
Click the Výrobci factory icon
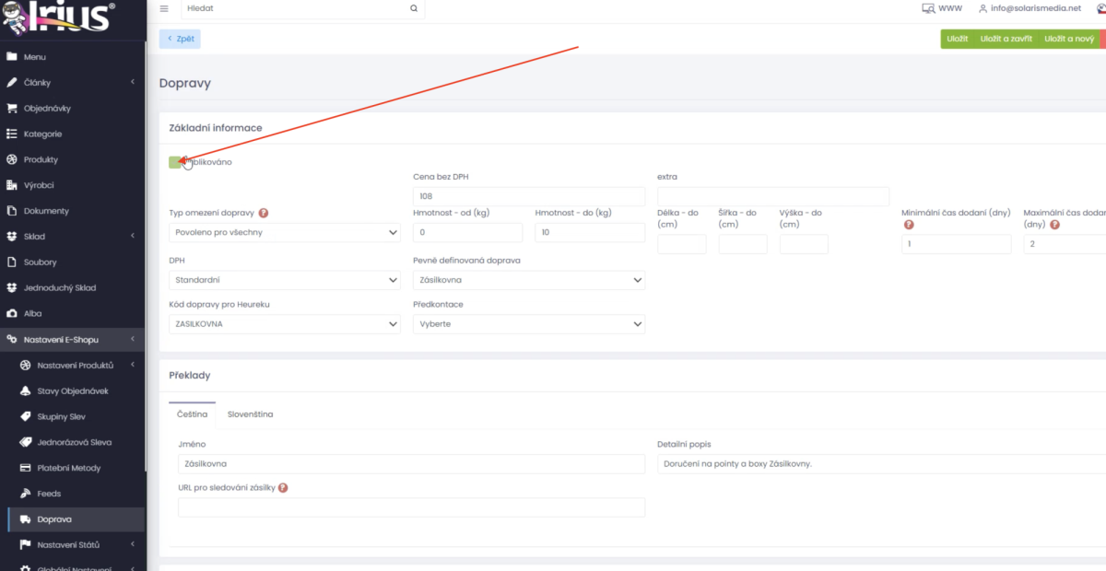click(12, 185)
